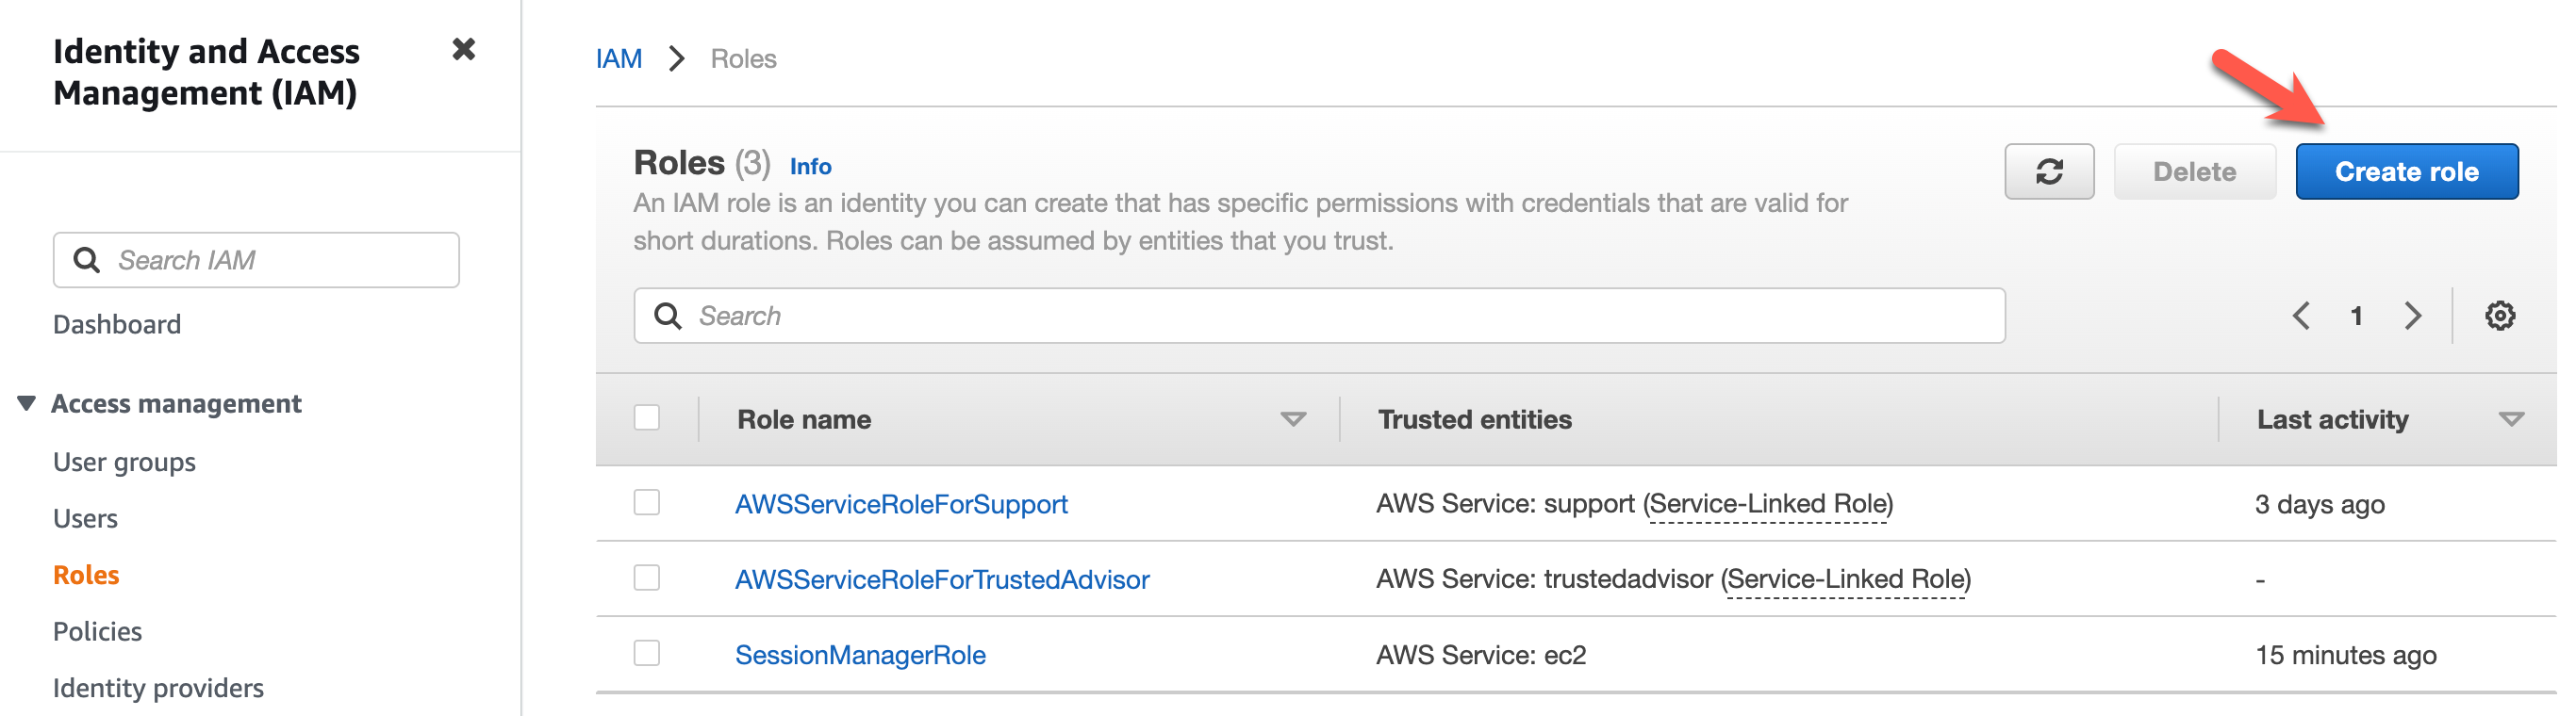
Task: Click the Create role button
Action: click(x=2405, y=171)
